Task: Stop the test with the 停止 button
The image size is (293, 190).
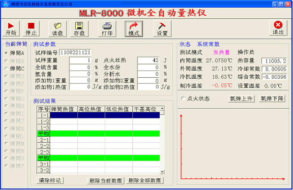Action: pyautogui.click(x=31, y=28)
